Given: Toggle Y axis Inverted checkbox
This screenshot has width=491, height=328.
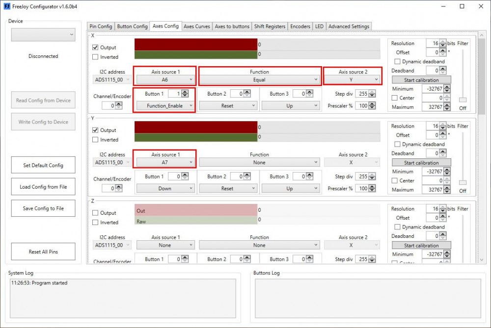Looking at the screenshot, I should click(x=95, y=140).
